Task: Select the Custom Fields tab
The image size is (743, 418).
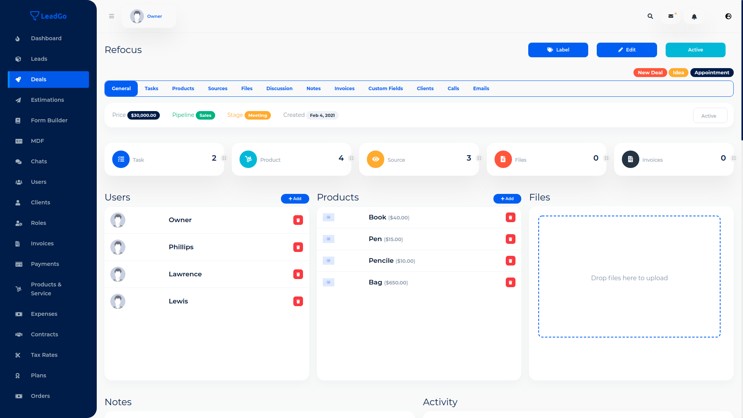Action: pos(385,89)
